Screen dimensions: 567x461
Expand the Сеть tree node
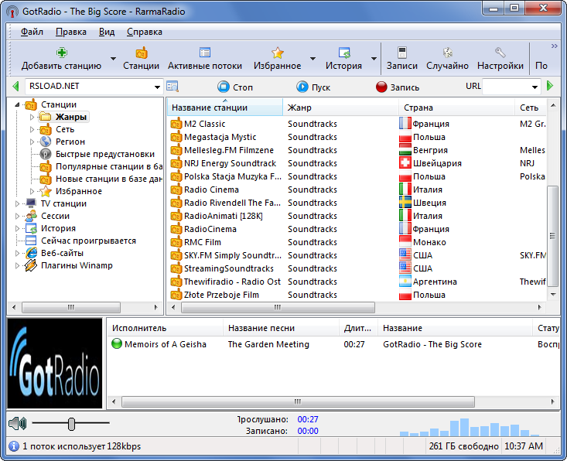(x=32, y=129)
